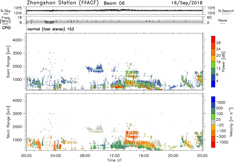
Task: Click the 'Velocity [m s⁻¹]' colorbar title
Action: click(x=231, y=122)
